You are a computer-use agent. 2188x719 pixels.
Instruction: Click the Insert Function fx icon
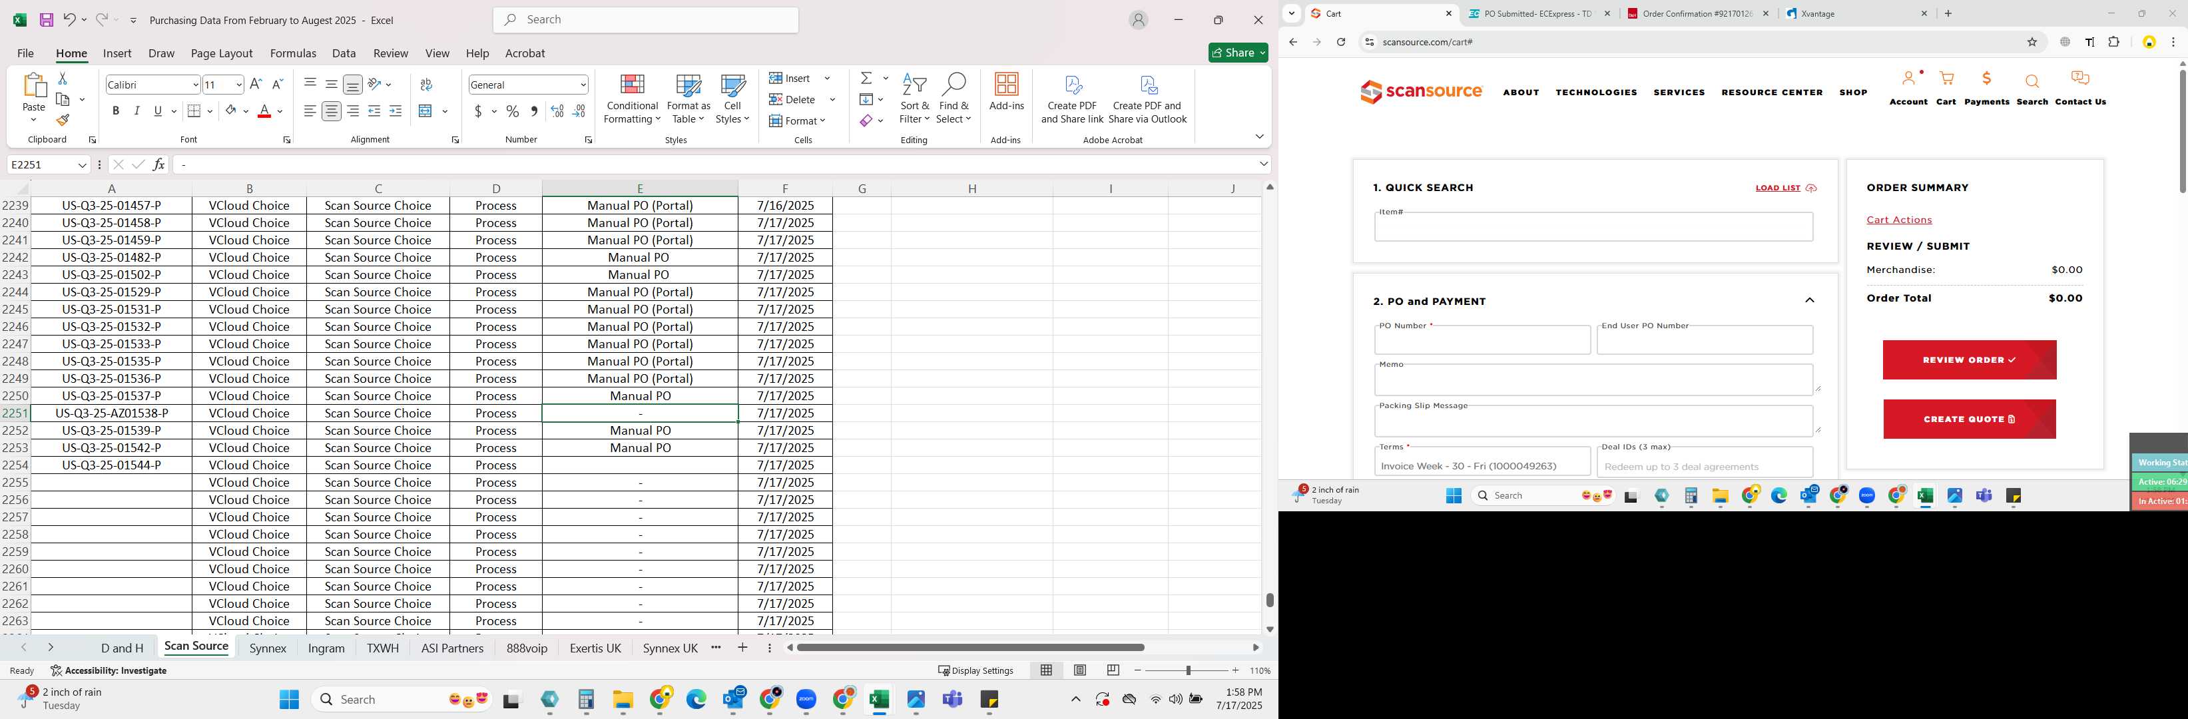[159, 164]
